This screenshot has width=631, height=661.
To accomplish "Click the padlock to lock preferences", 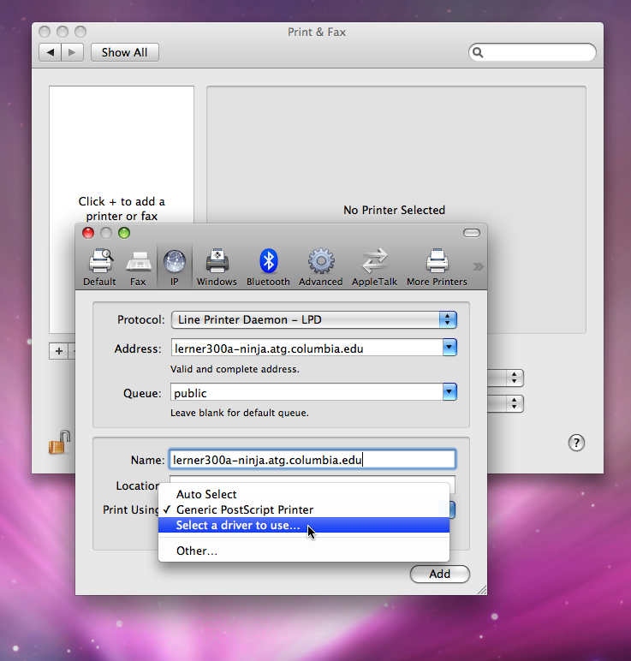I will (59, 442).
